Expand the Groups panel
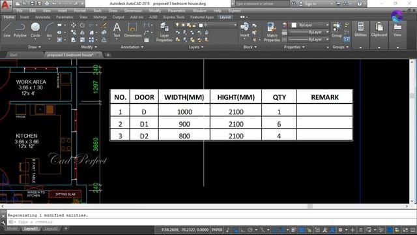This screenshot has width=417, height=235. point(340,47)
